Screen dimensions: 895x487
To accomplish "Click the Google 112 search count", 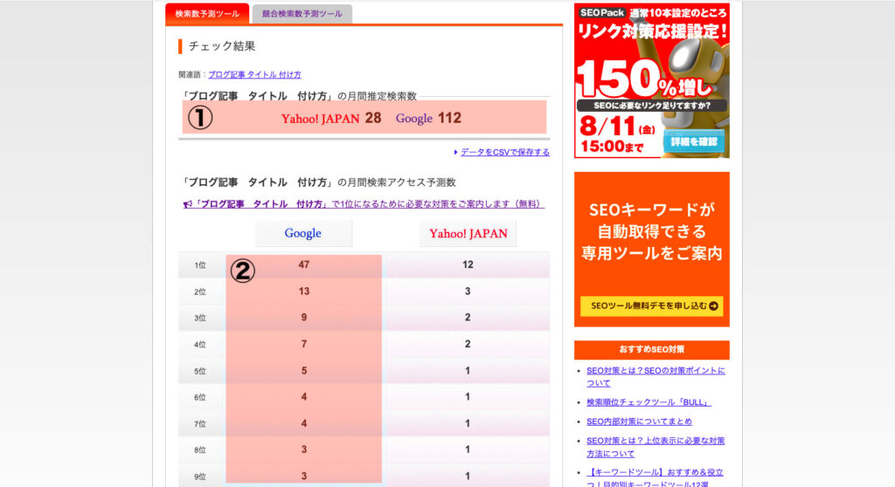I will tap(428, 118).
